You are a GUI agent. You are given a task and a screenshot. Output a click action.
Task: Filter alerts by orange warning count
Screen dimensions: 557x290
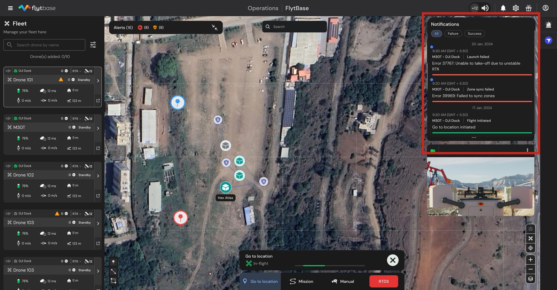pos(158,28)
